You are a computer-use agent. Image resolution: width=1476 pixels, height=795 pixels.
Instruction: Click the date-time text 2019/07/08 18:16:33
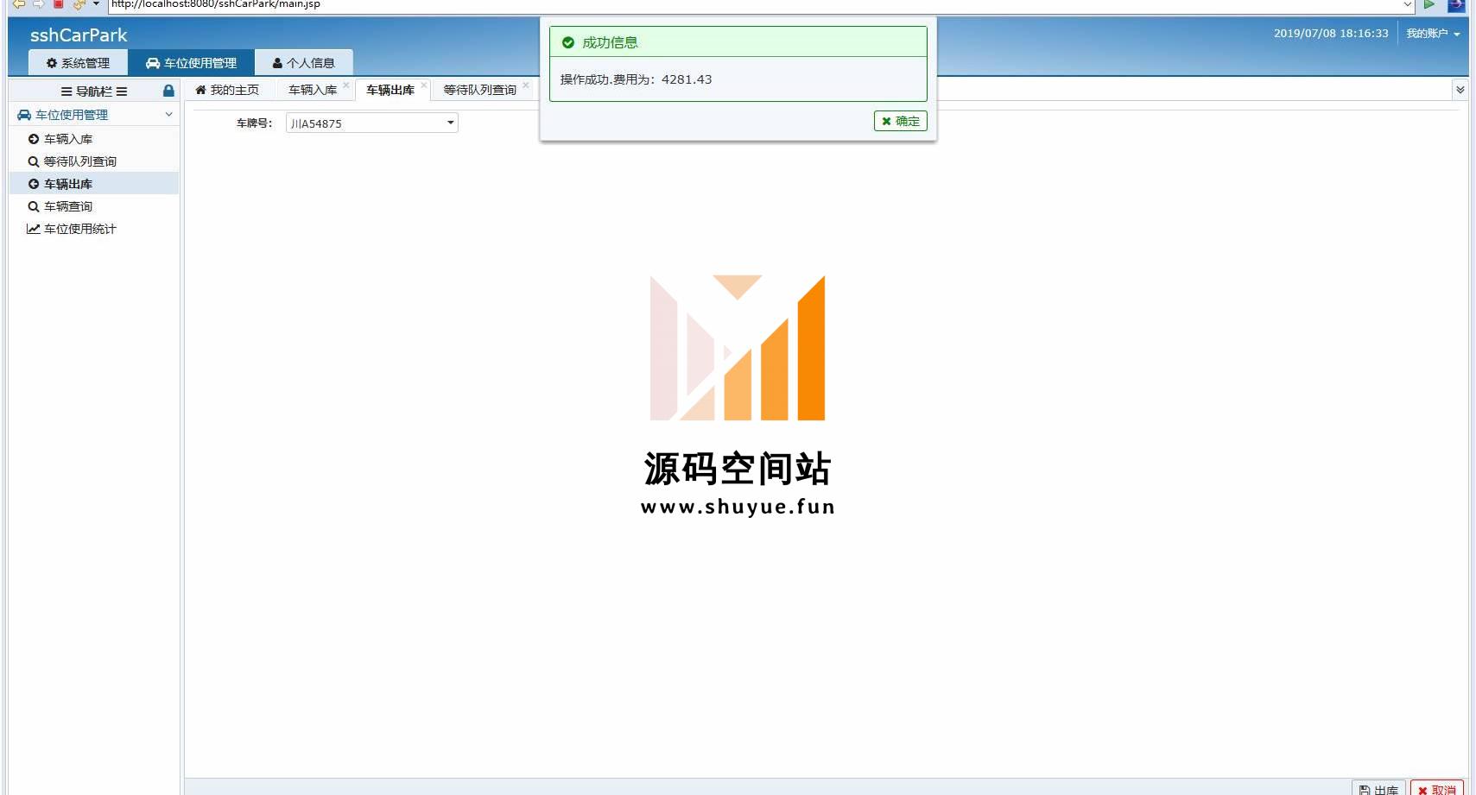pos(1331,34)
